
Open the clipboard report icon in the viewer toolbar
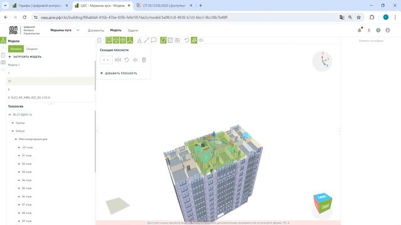click(x=99, y=40)
